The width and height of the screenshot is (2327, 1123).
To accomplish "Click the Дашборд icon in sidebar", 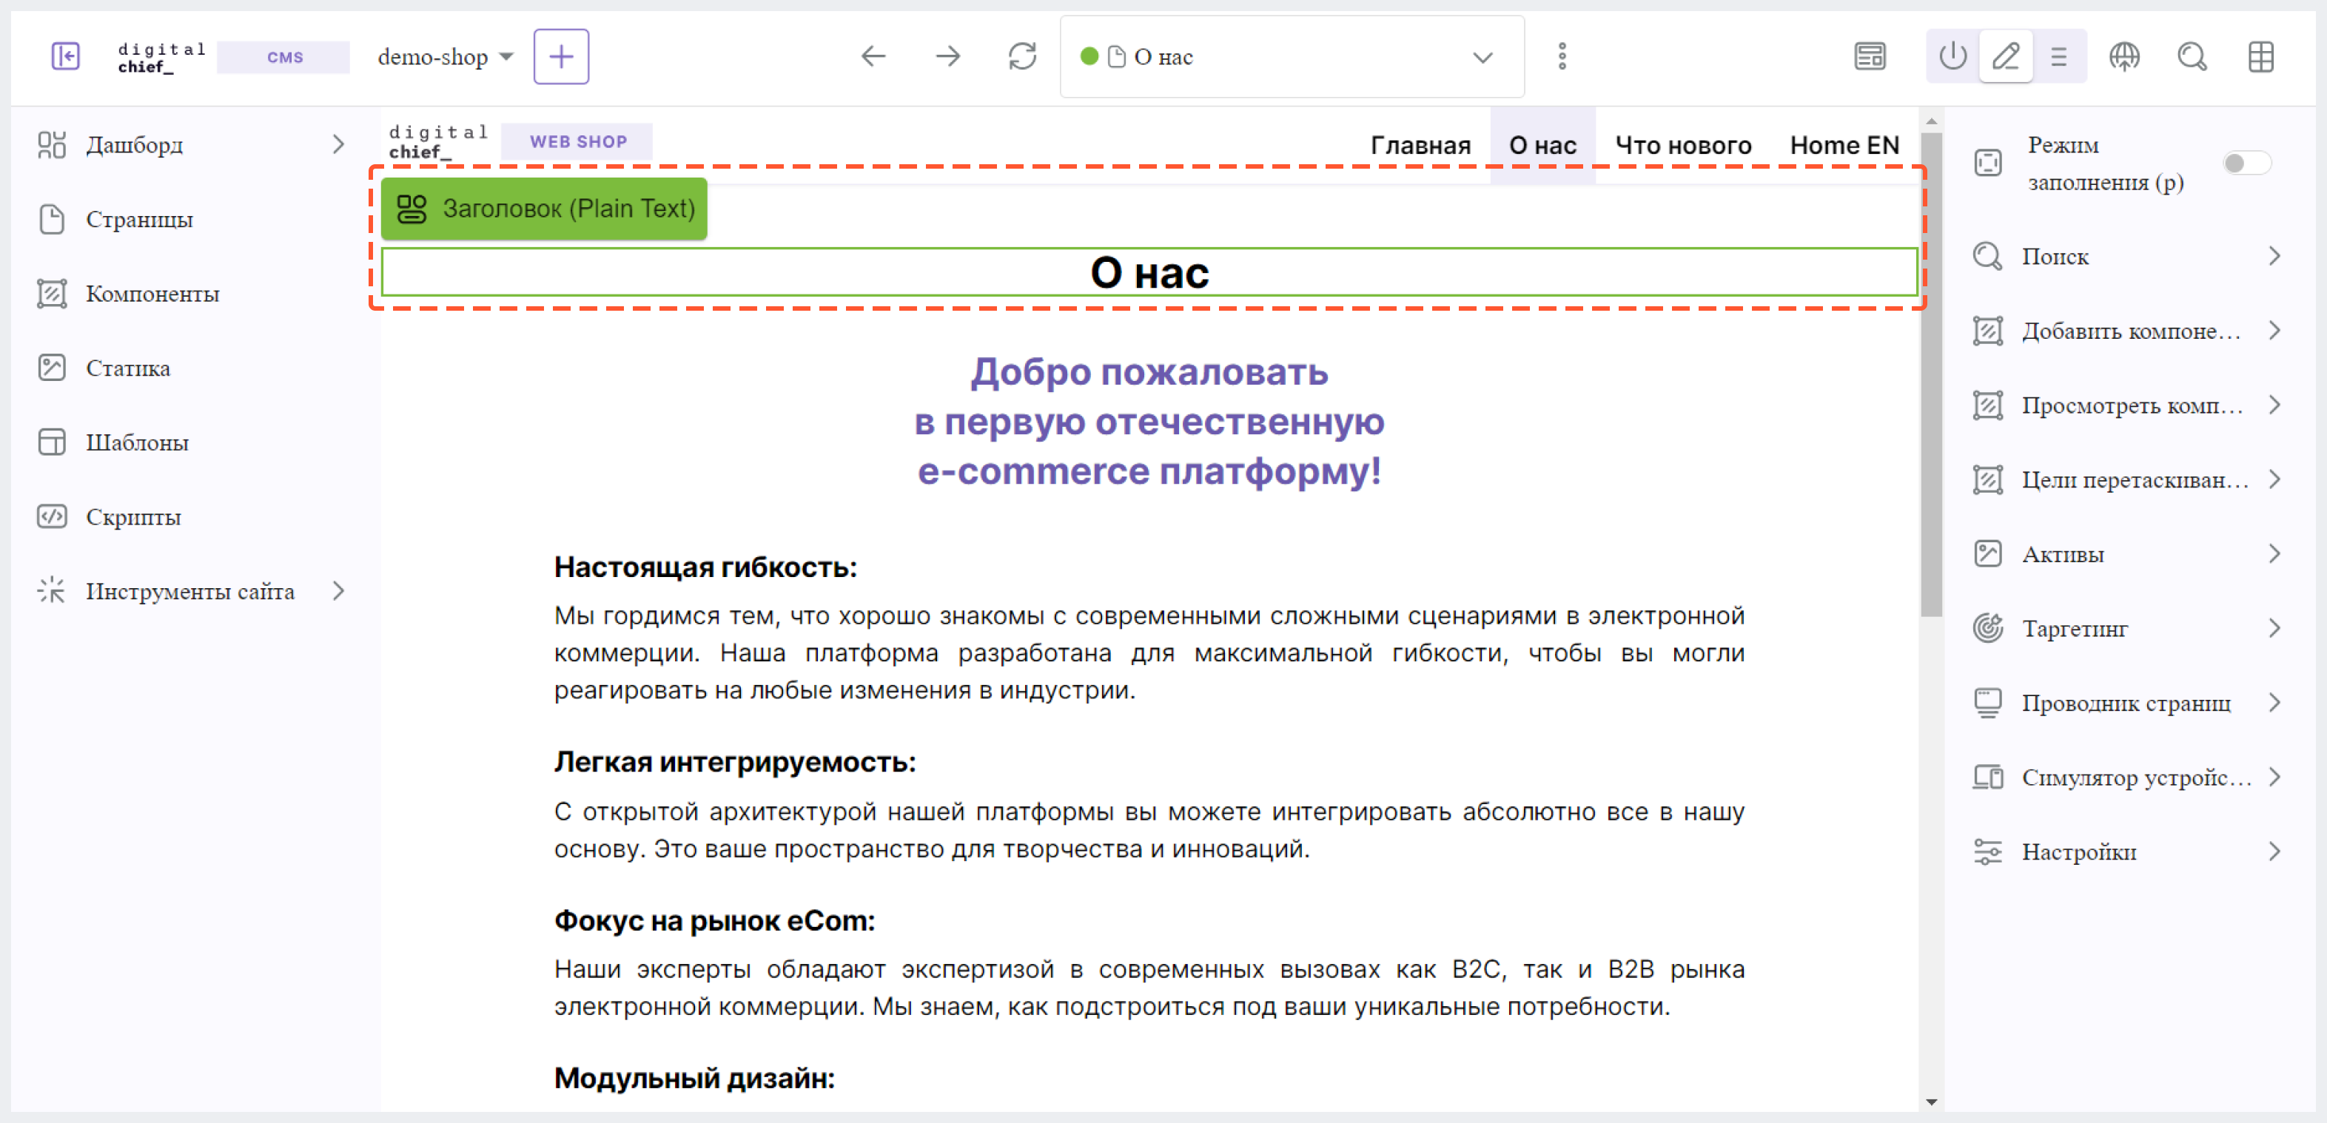I will tap(52, 144).
